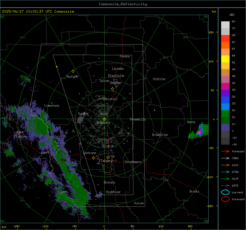The image size is (246, 230).
Task: Click the cyan current ellipse icon
Action: click(x=225, y=192)
